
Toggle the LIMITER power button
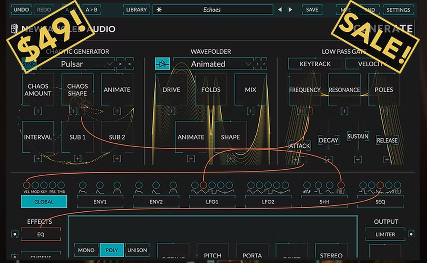click(411, 234)
